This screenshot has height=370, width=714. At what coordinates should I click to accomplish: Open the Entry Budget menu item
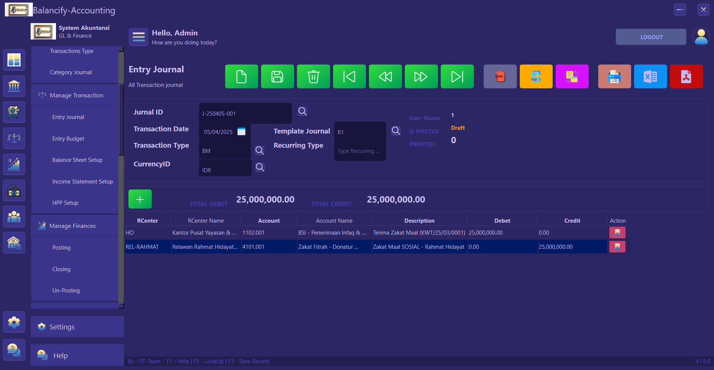coord(68,139)
